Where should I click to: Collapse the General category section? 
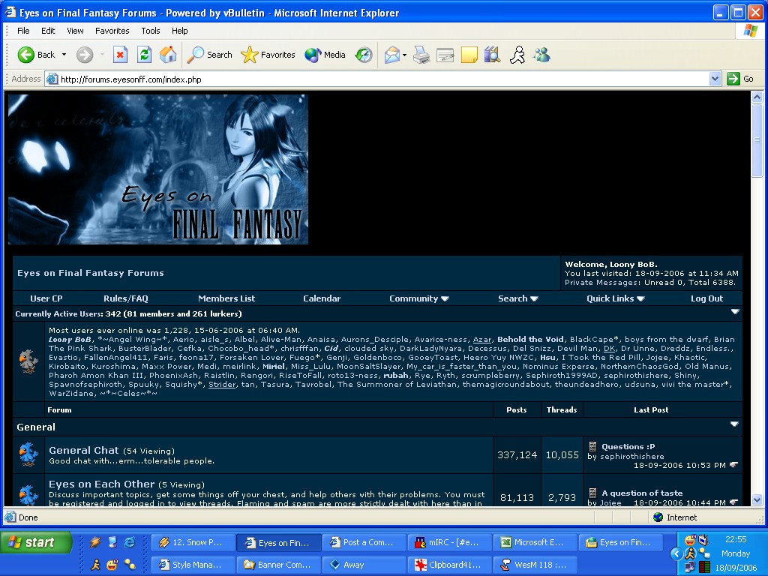coord(734,424)
